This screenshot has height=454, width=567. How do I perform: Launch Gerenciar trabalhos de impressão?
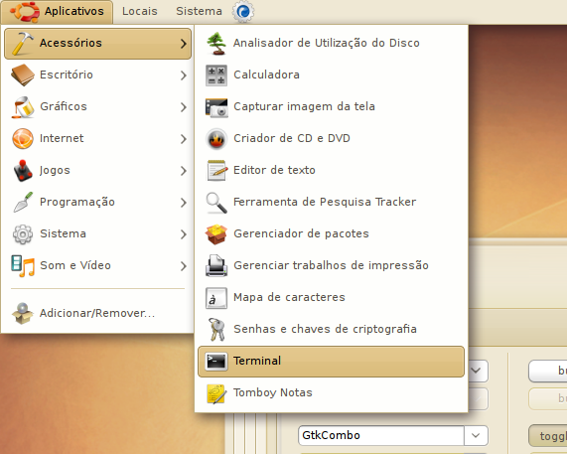pos(331,266)
